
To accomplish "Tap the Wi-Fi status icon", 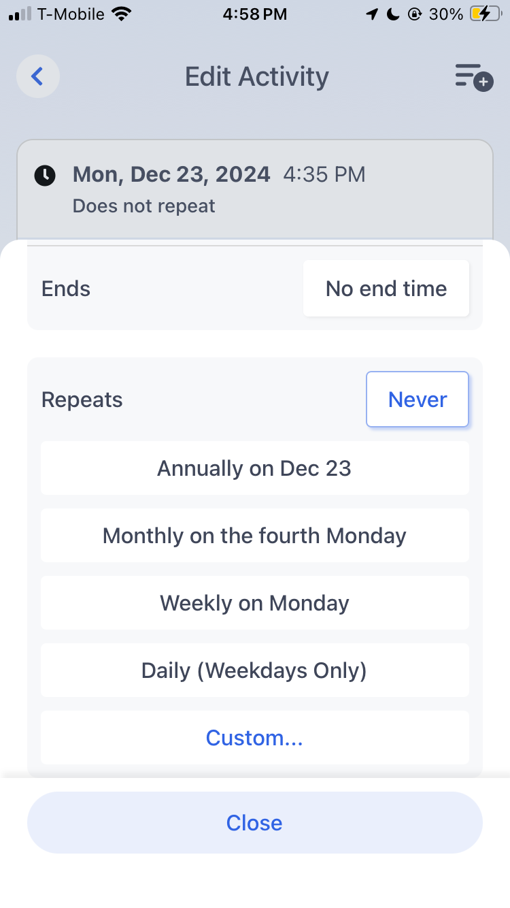I will tap(122, 14).
